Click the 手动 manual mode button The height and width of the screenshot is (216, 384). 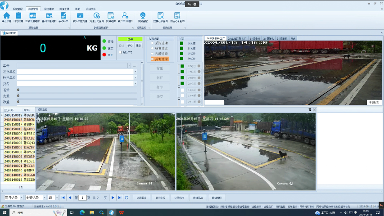(130, 45)
